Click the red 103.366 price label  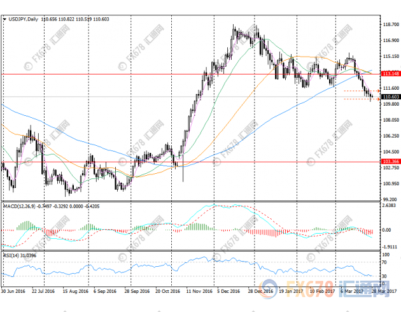point(390,162)
